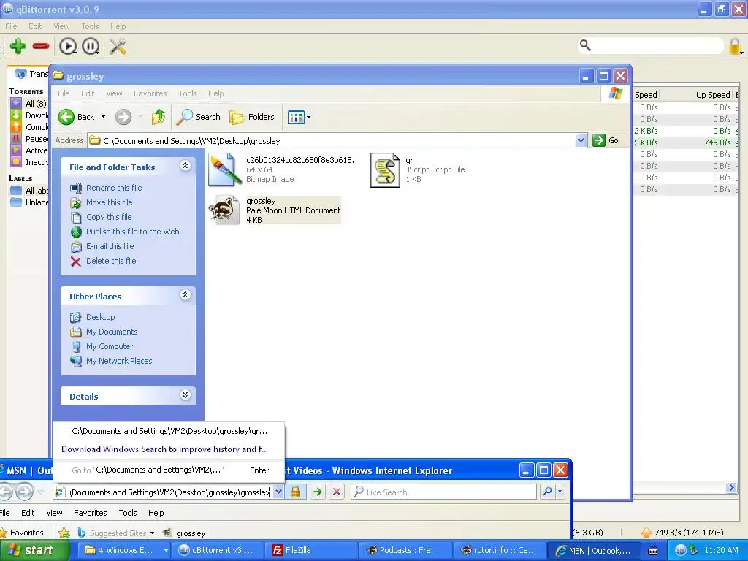Click the IE green Go arrow icon
748x561 pixels.
pos(317,492)
